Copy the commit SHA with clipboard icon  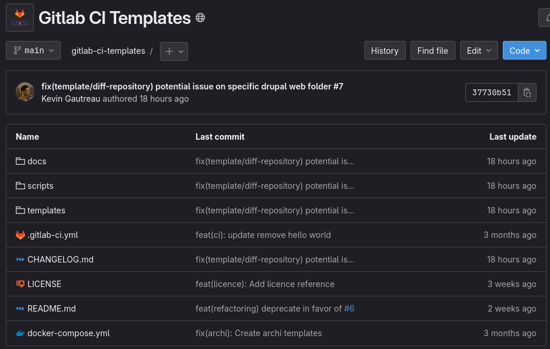[x=527, y=92]
